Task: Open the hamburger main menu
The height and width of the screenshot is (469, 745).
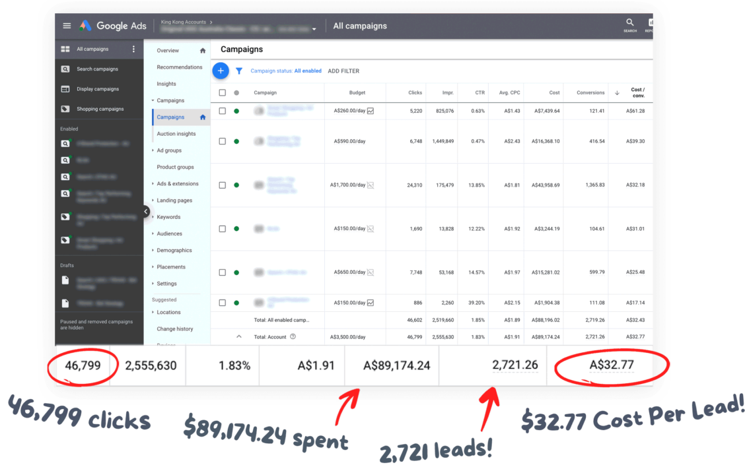Action: 67,26
